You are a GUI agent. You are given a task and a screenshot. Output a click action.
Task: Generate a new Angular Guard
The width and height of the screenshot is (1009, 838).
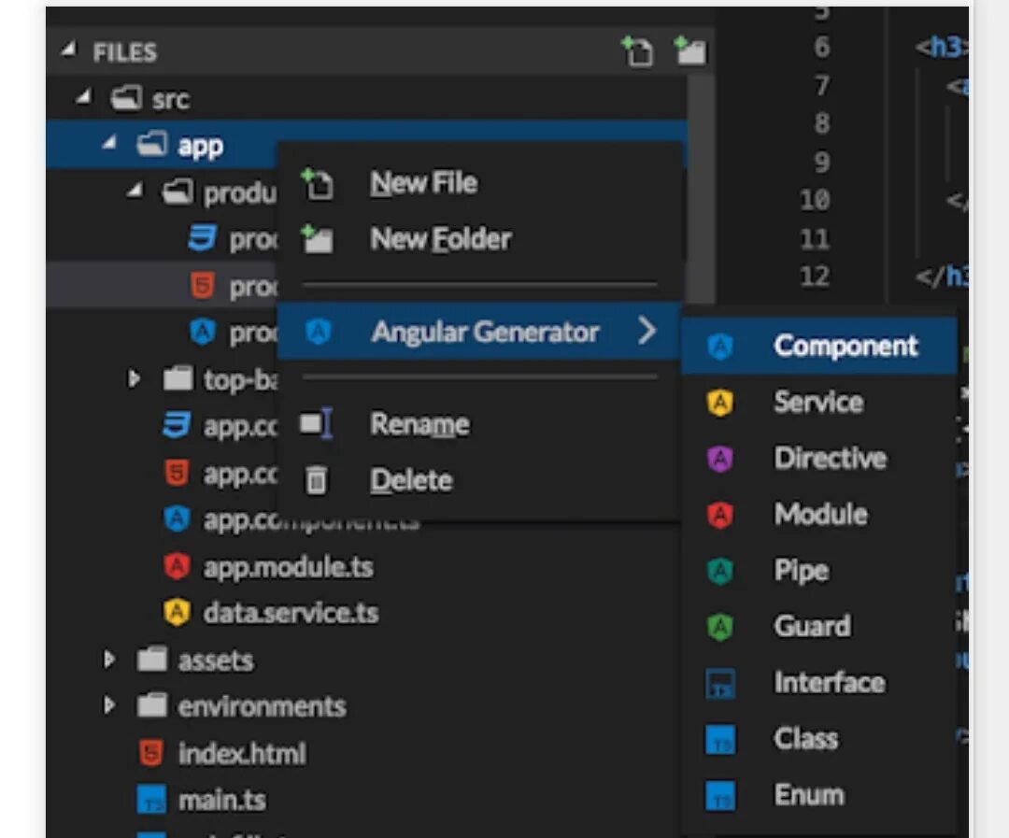click(819, 626)
